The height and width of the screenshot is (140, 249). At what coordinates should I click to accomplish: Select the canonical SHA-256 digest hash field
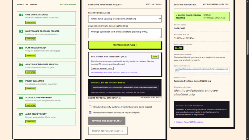(x=125, y=87)
